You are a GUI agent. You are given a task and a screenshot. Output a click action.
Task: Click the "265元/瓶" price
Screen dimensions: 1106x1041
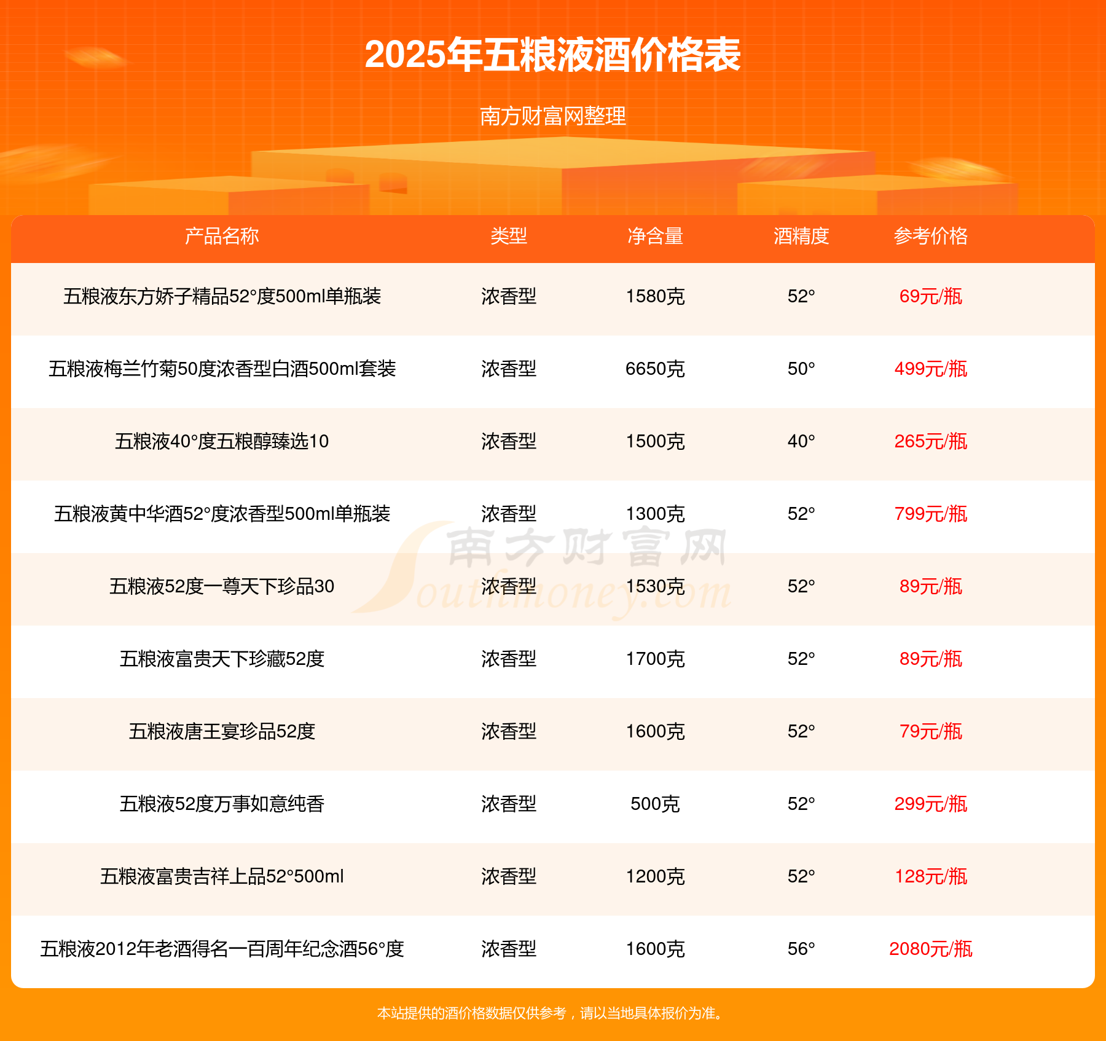point(931,442)
